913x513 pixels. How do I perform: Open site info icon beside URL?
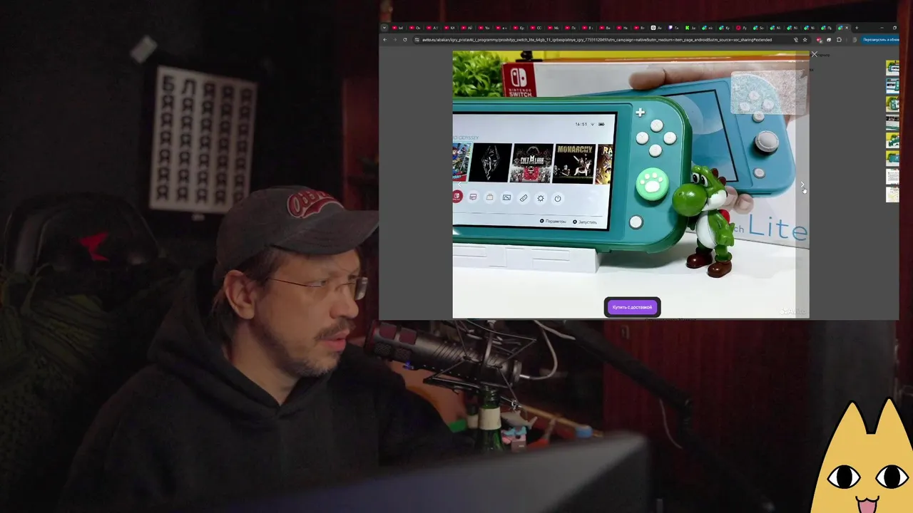417,40
